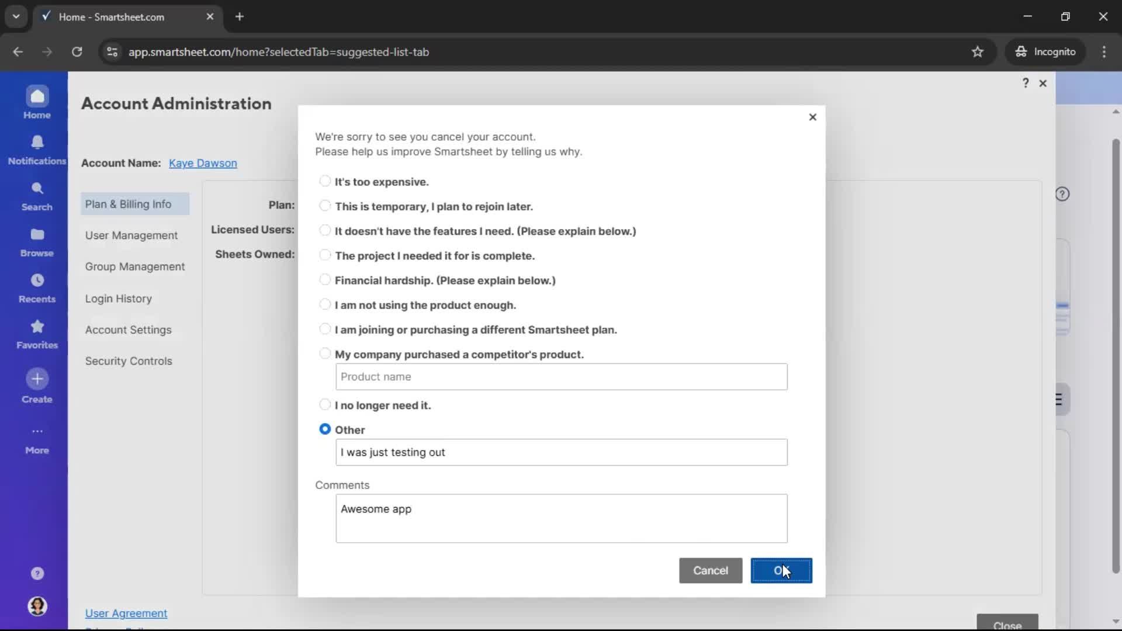Open the Security Controls section
The height and width of the screenshot is (631, 1122).
click(x=129, y=361)
